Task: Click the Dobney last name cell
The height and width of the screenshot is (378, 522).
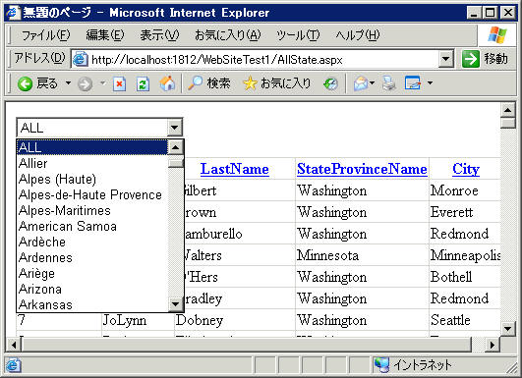Action: [x=234, y=320]
